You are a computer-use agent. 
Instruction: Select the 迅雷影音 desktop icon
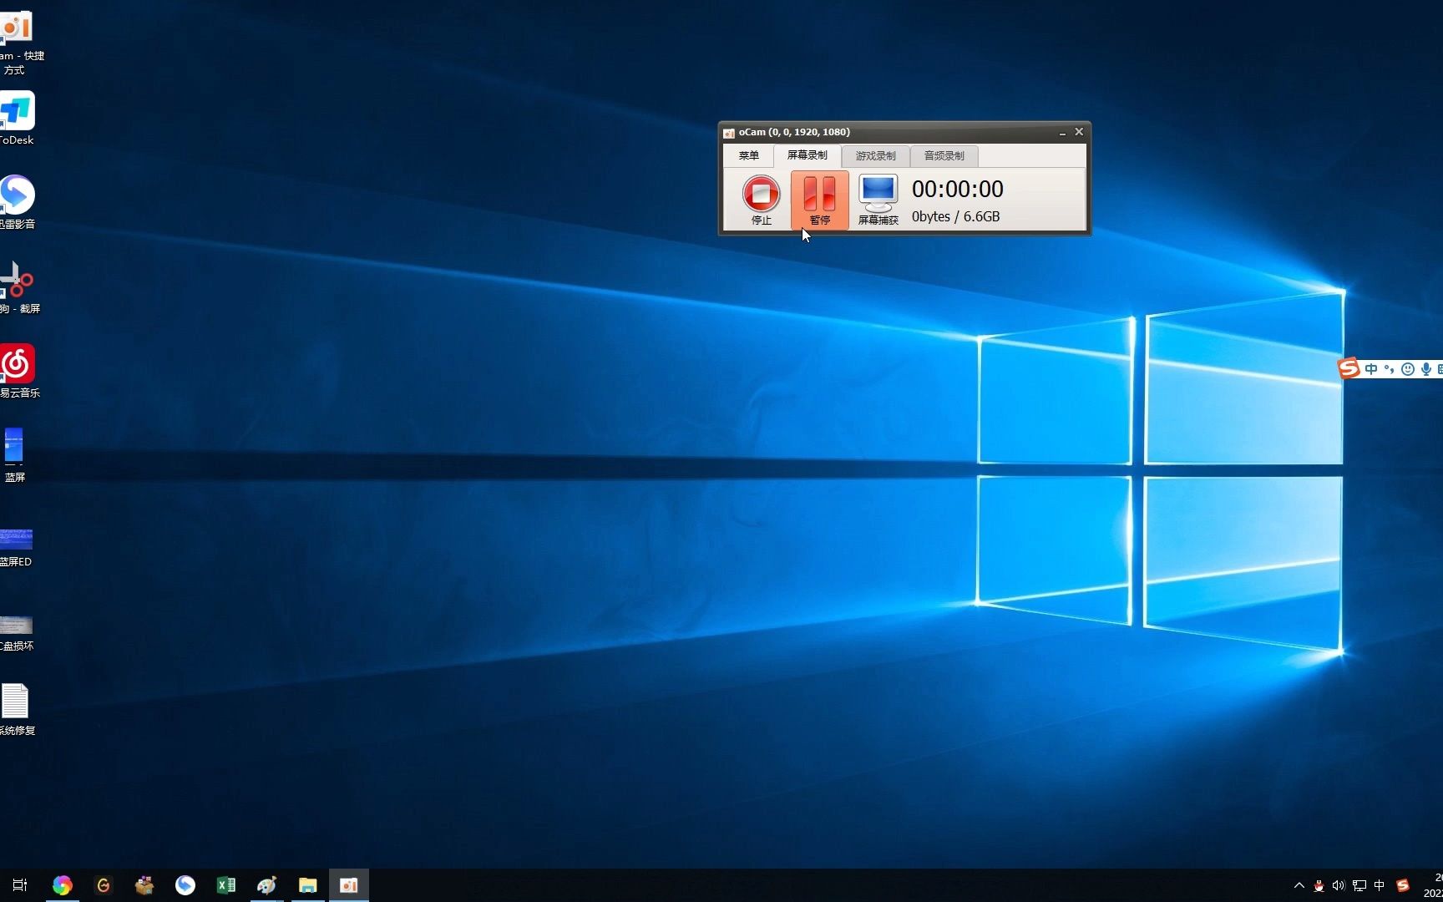[17, 202]
